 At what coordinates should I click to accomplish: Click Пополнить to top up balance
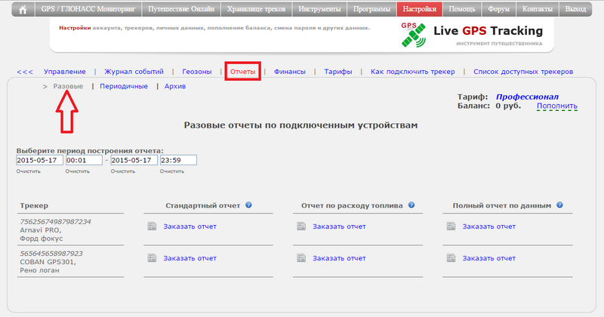point(556,107)
